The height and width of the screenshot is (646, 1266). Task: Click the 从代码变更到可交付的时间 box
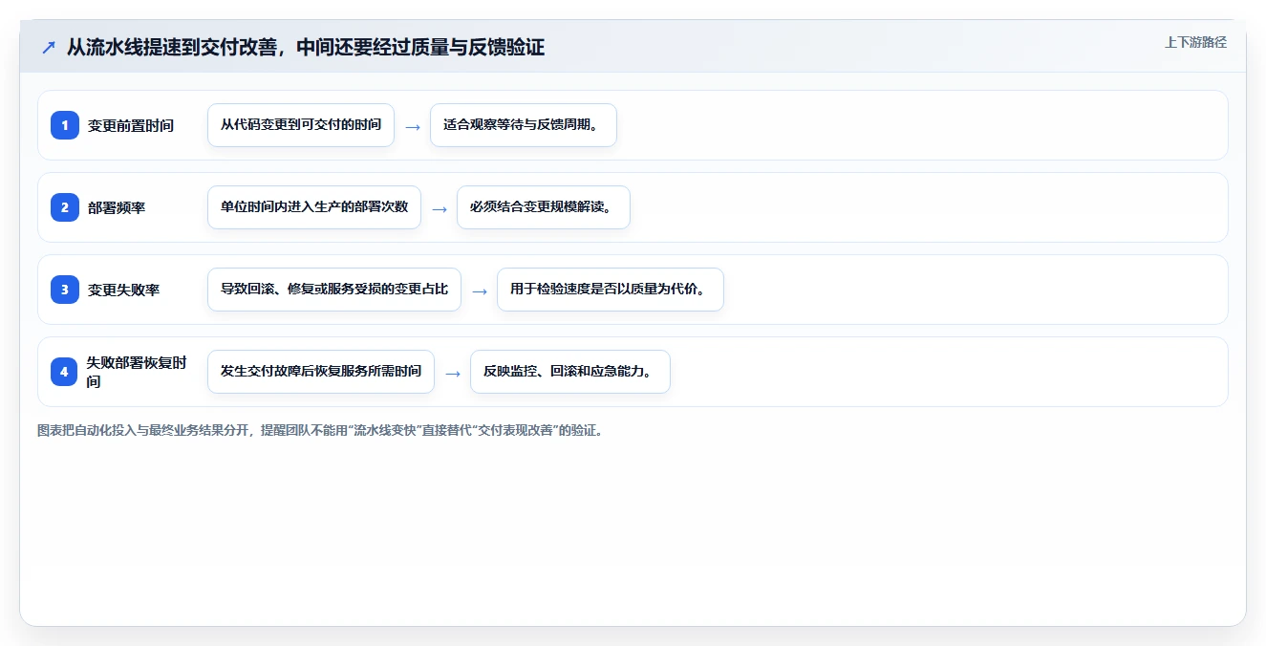(x=301, y=125)
